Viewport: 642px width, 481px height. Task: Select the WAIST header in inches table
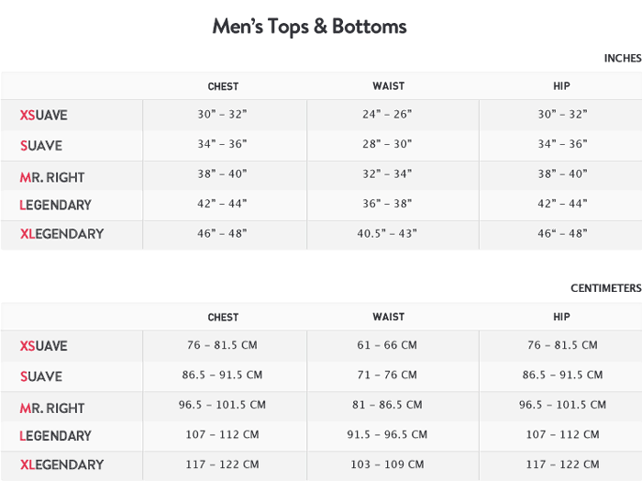pos(388,86)
